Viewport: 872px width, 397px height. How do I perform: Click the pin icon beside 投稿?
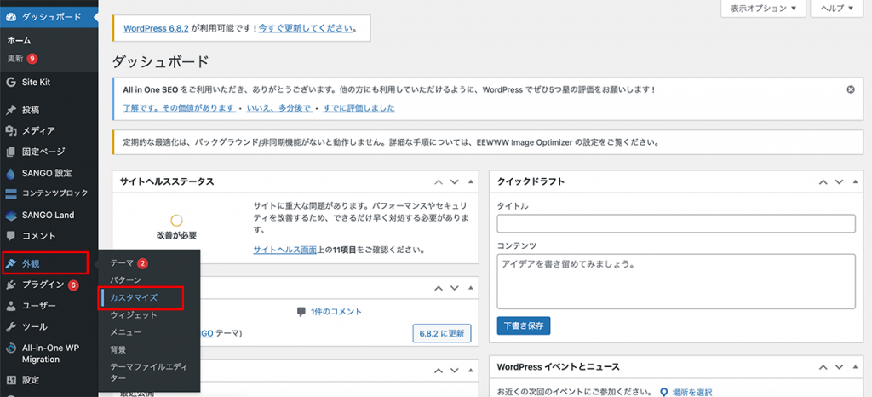click(x=11, y=110)
